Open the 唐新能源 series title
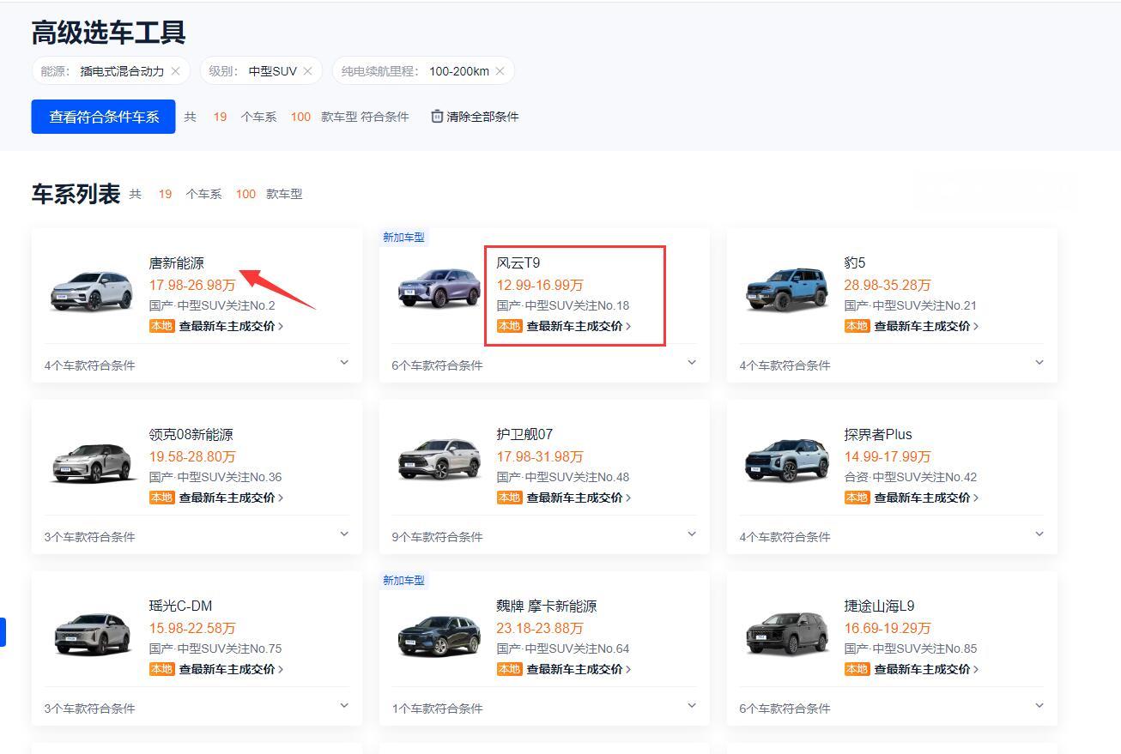This screenshot has width=1121, height=754. point(176,263)
